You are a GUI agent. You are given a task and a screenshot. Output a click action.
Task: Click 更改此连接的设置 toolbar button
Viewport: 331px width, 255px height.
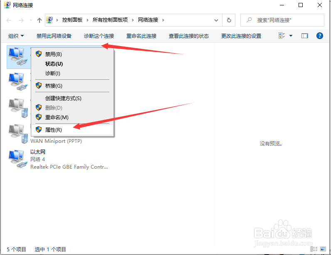coord(241,36)
